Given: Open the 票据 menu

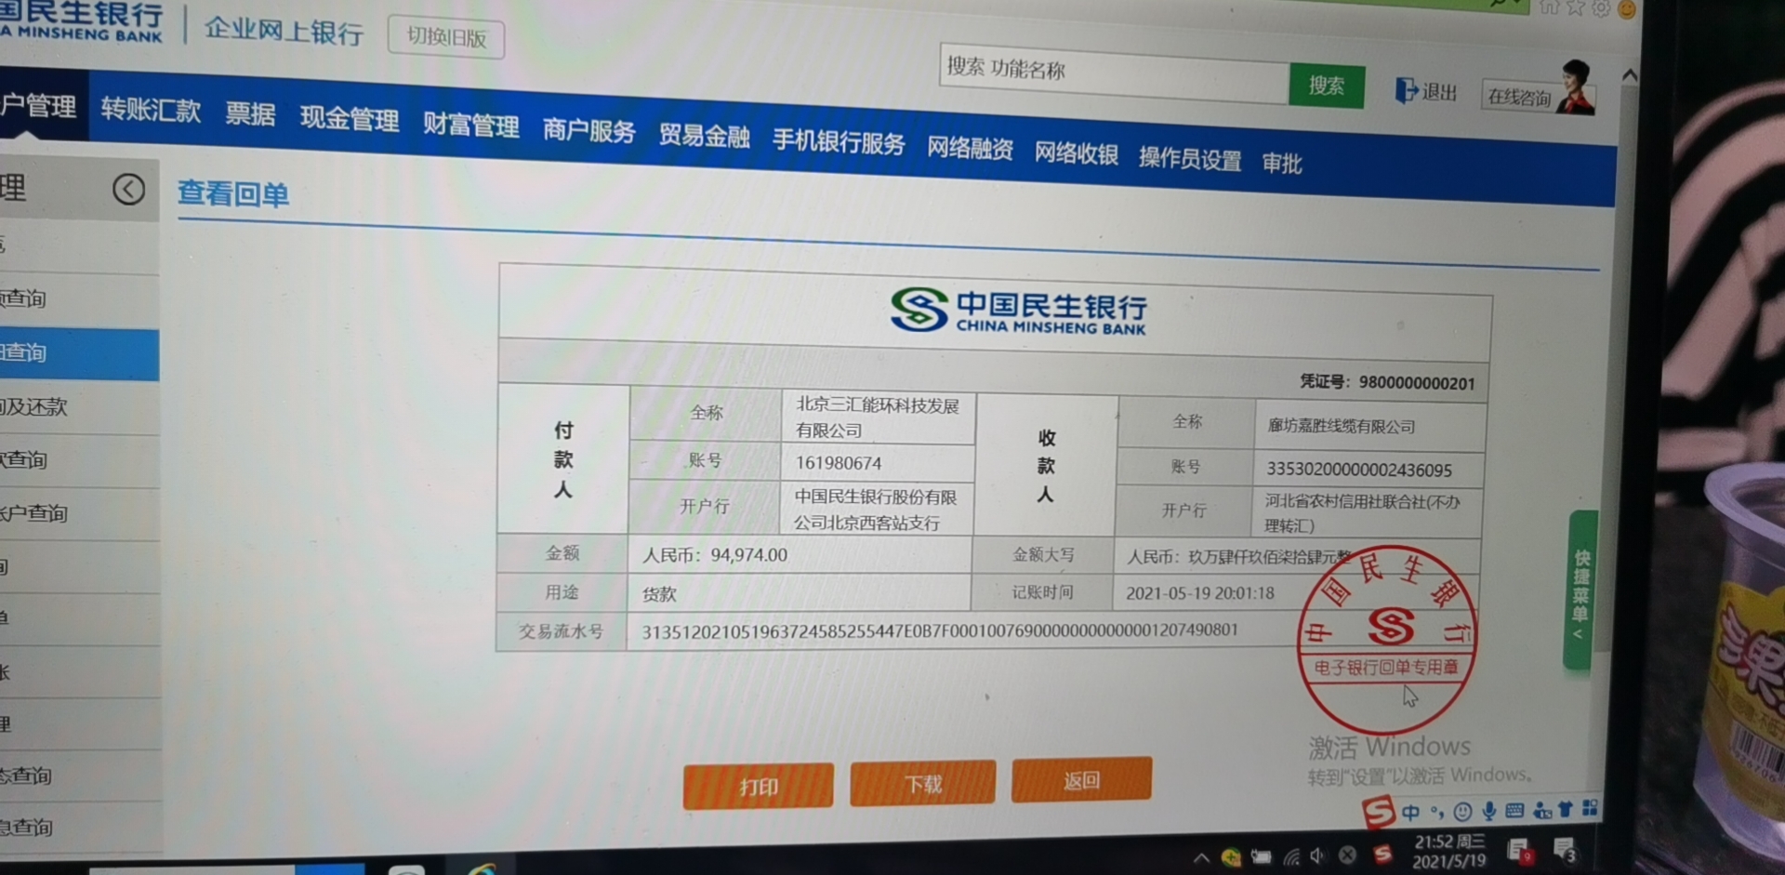Looking at the screenshot, I should (250, 114).
